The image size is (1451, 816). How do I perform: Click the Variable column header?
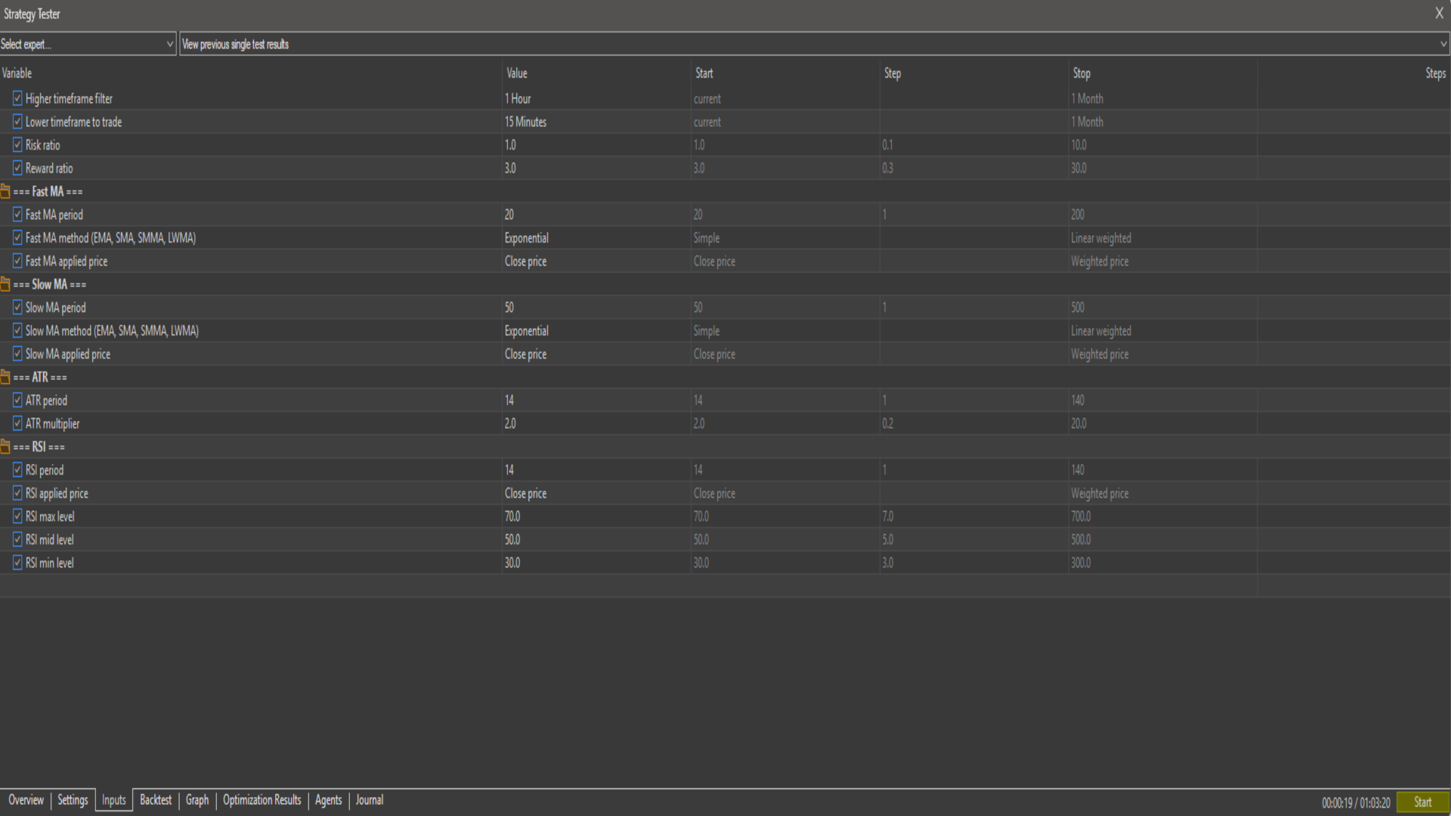[x=17, y=73]
